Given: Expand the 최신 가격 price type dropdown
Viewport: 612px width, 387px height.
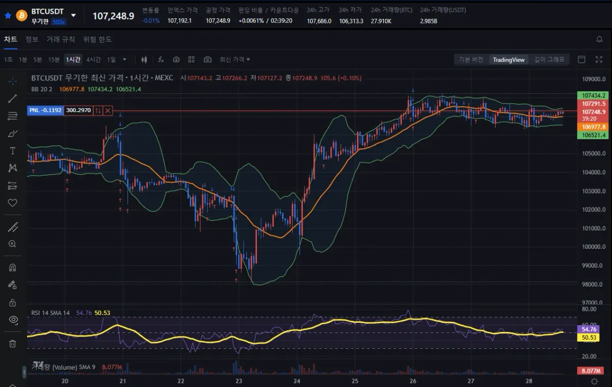Looking at the screenshot, I should pyautogui.click(x=235, y=60).
